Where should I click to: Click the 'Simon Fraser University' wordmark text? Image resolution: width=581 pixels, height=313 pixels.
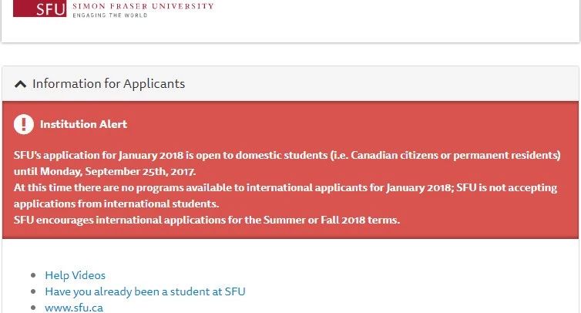pyautogui.click(x=142, y=5)
